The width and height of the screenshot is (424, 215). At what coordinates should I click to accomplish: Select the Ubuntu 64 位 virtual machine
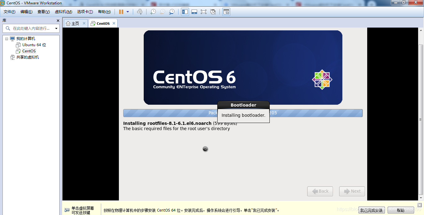coord(34,45)
